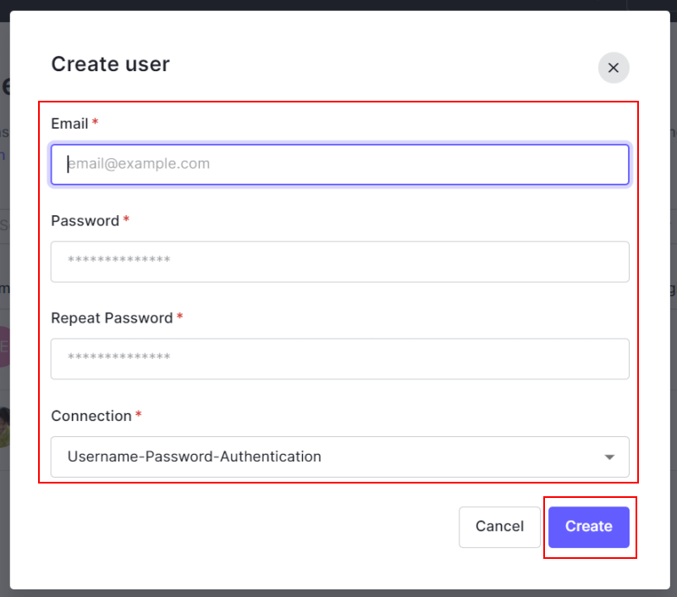Open the Connection dropdown
The width and height of the screenshot is (677, 597).
[x=339, y=456]
